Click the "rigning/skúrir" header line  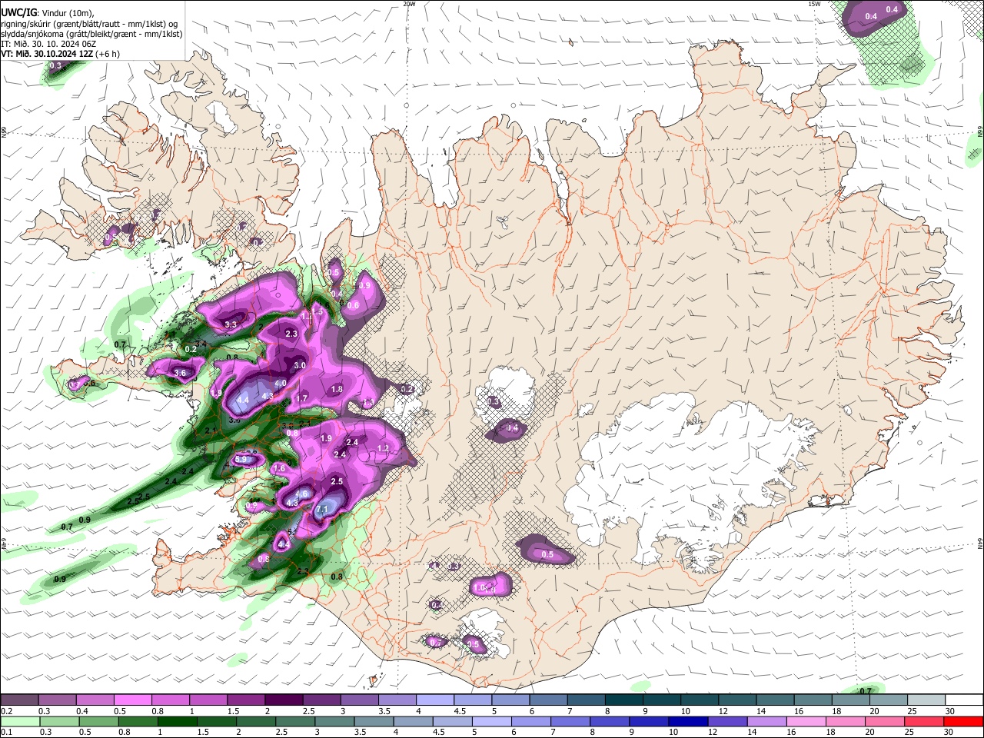point(91,23)
